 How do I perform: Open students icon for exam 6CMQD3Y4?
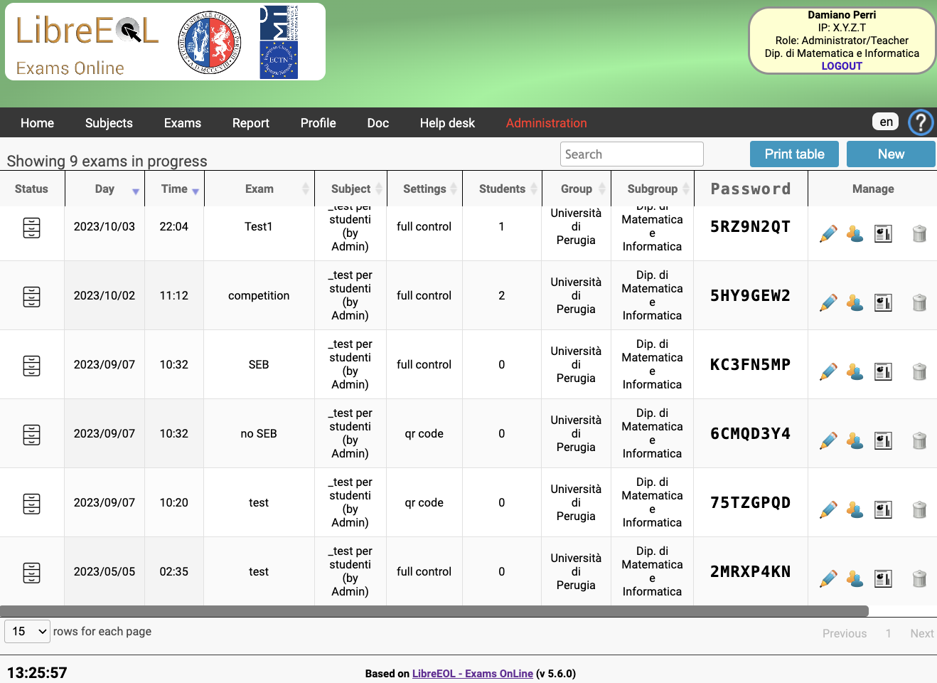855,441
